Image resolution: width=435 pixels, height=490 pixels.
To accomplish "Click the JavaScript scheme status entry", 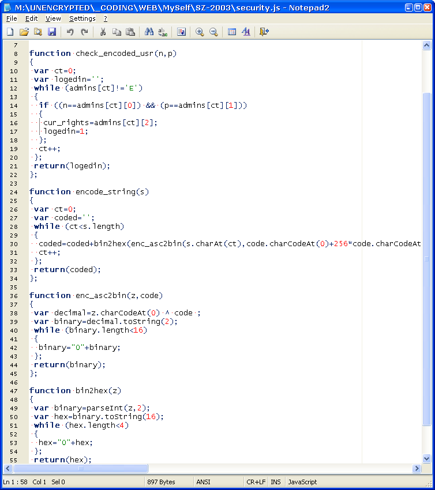I will click(x=302, y=482).
